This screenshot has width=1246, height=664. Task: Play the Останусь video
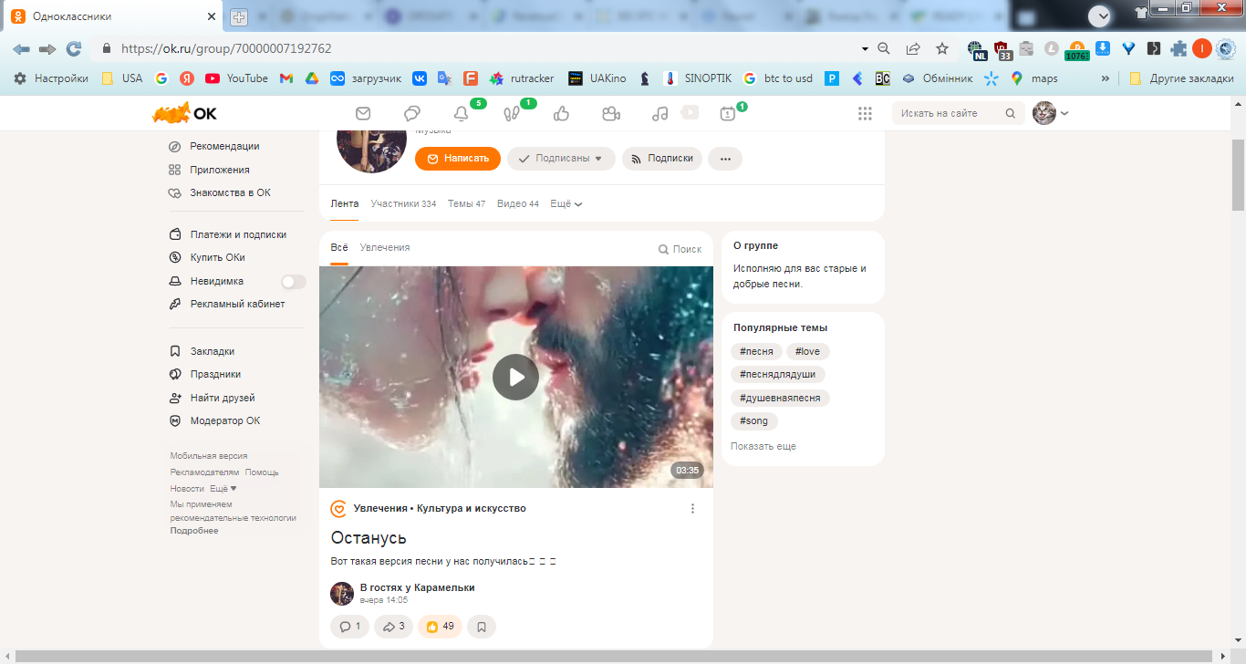pyautogui.click(x=515, y=377)
